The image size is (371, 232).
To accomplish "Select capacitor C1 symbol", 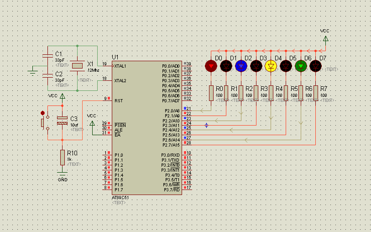I will [x=47, y=56].
